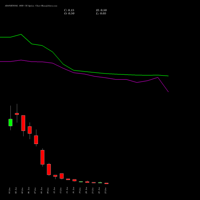Click the ADANIENSOL 1050 CE chart title
The width and height of the screenshot is (200, 200).
[31, 6]
